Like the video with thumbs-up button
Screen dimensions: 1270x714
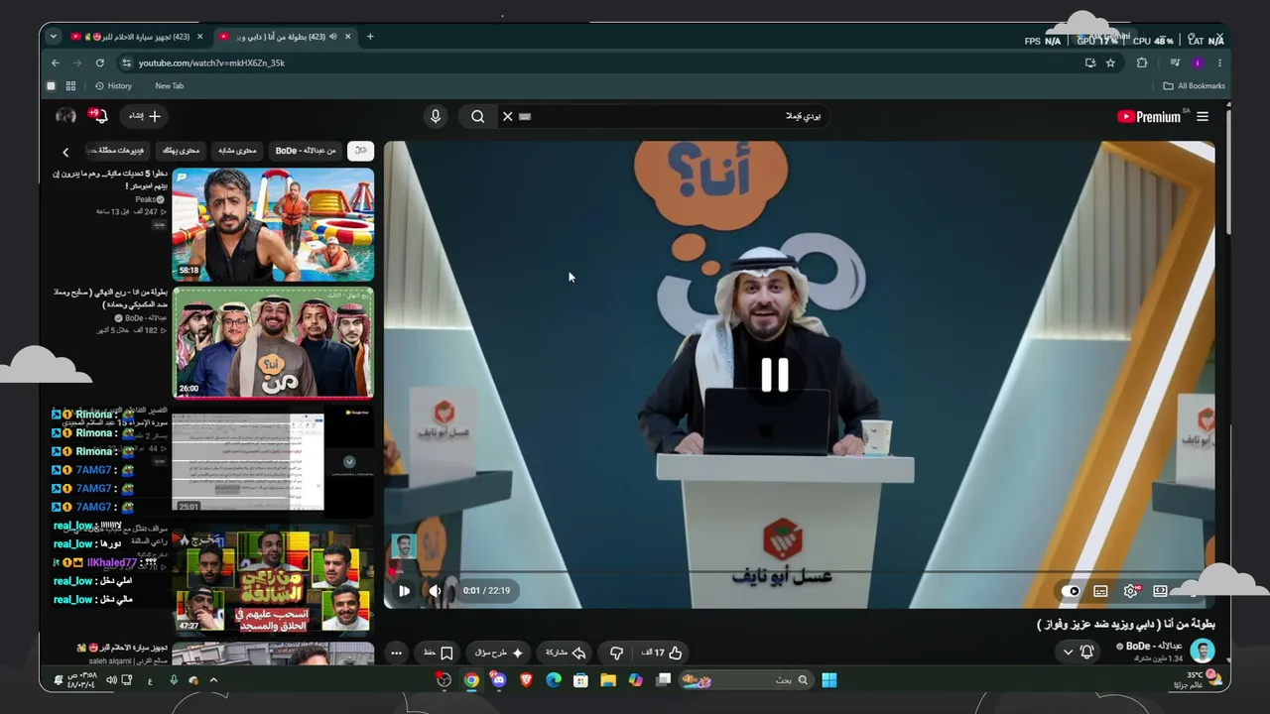pyautogui.click(x=662, y=653)
